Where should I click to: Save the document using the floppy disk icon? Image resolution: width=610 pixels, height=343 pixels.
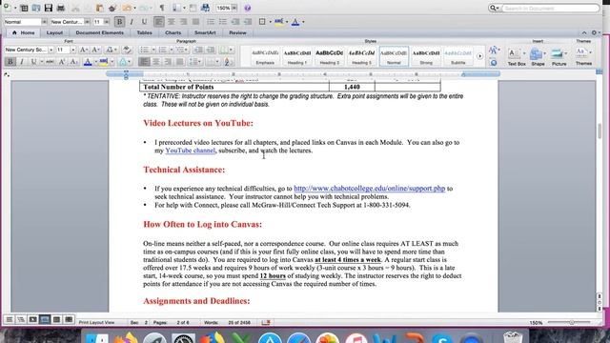pyautogui.click(x=49, y=8)
